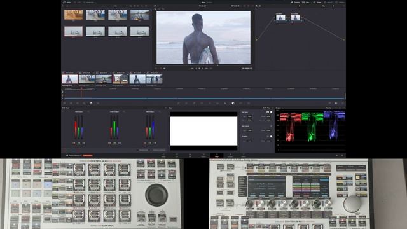Adjust blue slider in Blue Output
This screenshot has height=229, width=407.
153,127
